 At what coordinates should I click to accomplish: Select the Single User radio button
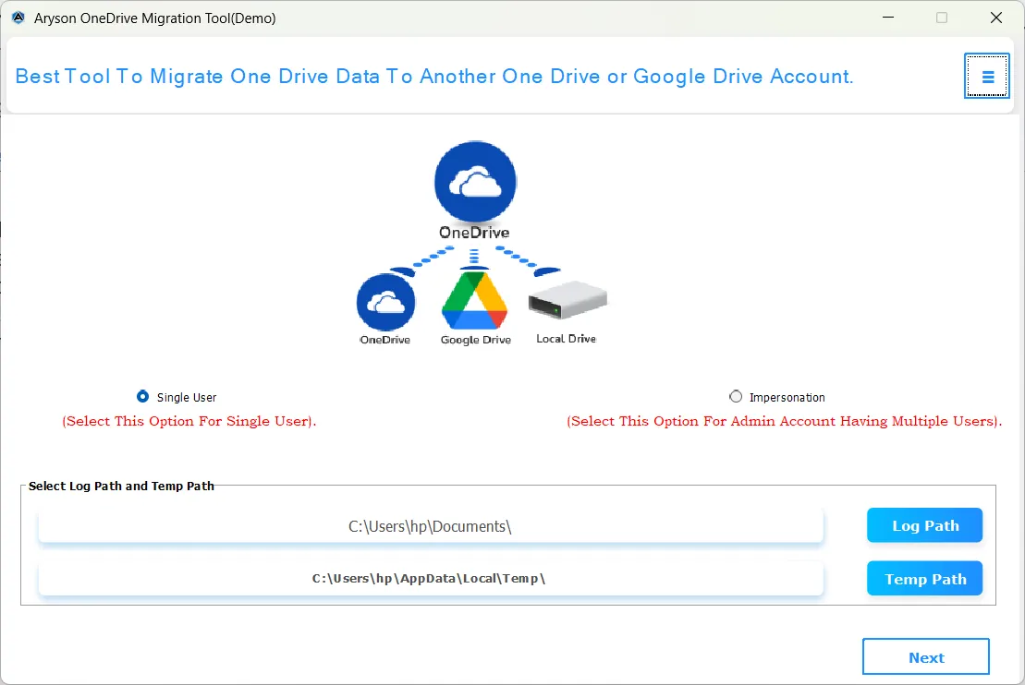point(142,396)
